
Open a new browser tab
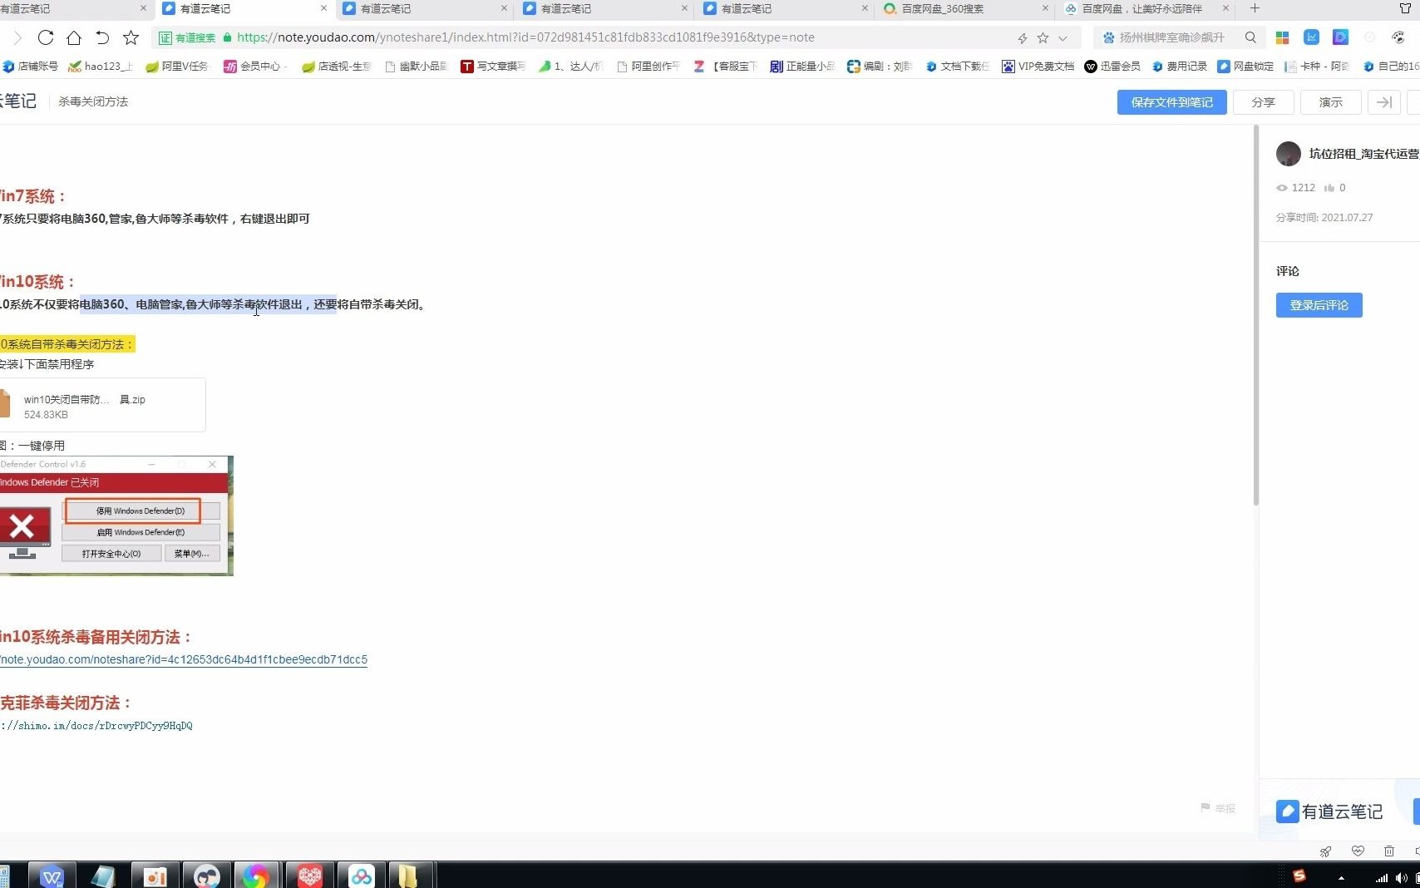coord(1255,8)
